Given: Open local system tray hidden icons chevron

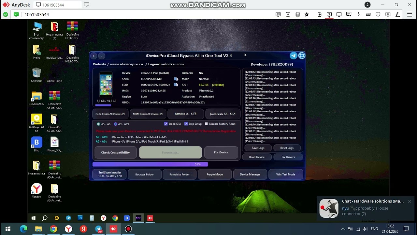Looking at the screenshot, I should (x=343, y=229).
